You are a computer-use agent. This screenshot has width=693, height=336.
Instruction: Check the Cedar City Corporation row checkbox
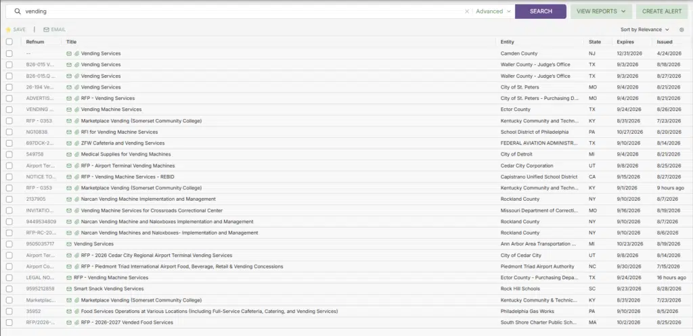click(x=9, y=166)
